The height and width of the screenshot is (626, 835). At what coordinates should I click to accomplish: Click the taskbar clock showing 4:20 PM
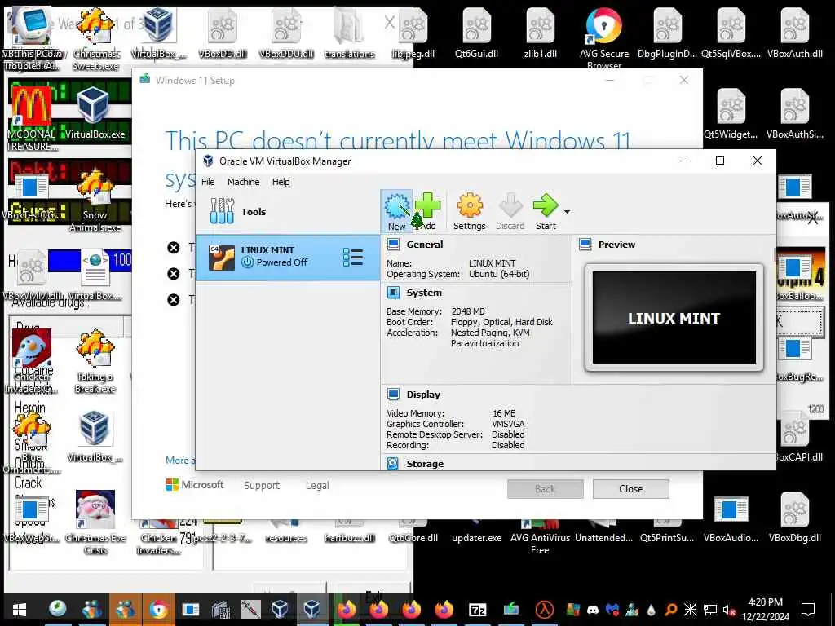pyautogui.click(x=765, y=609)
